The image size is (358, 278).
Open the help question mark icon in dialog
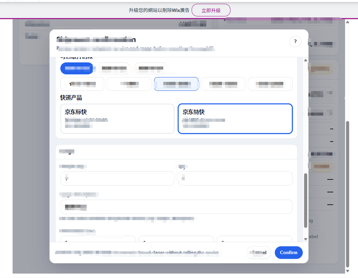[295, 41]
